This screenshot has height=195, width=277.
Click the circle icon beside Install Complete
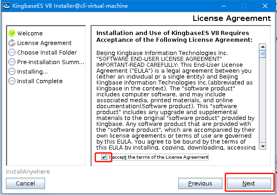click(12, 81)
